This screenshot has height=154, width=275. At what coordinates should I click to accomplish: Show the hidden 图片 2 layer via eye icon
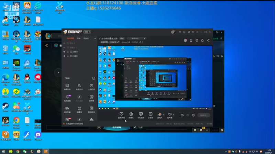click(64, 43)
